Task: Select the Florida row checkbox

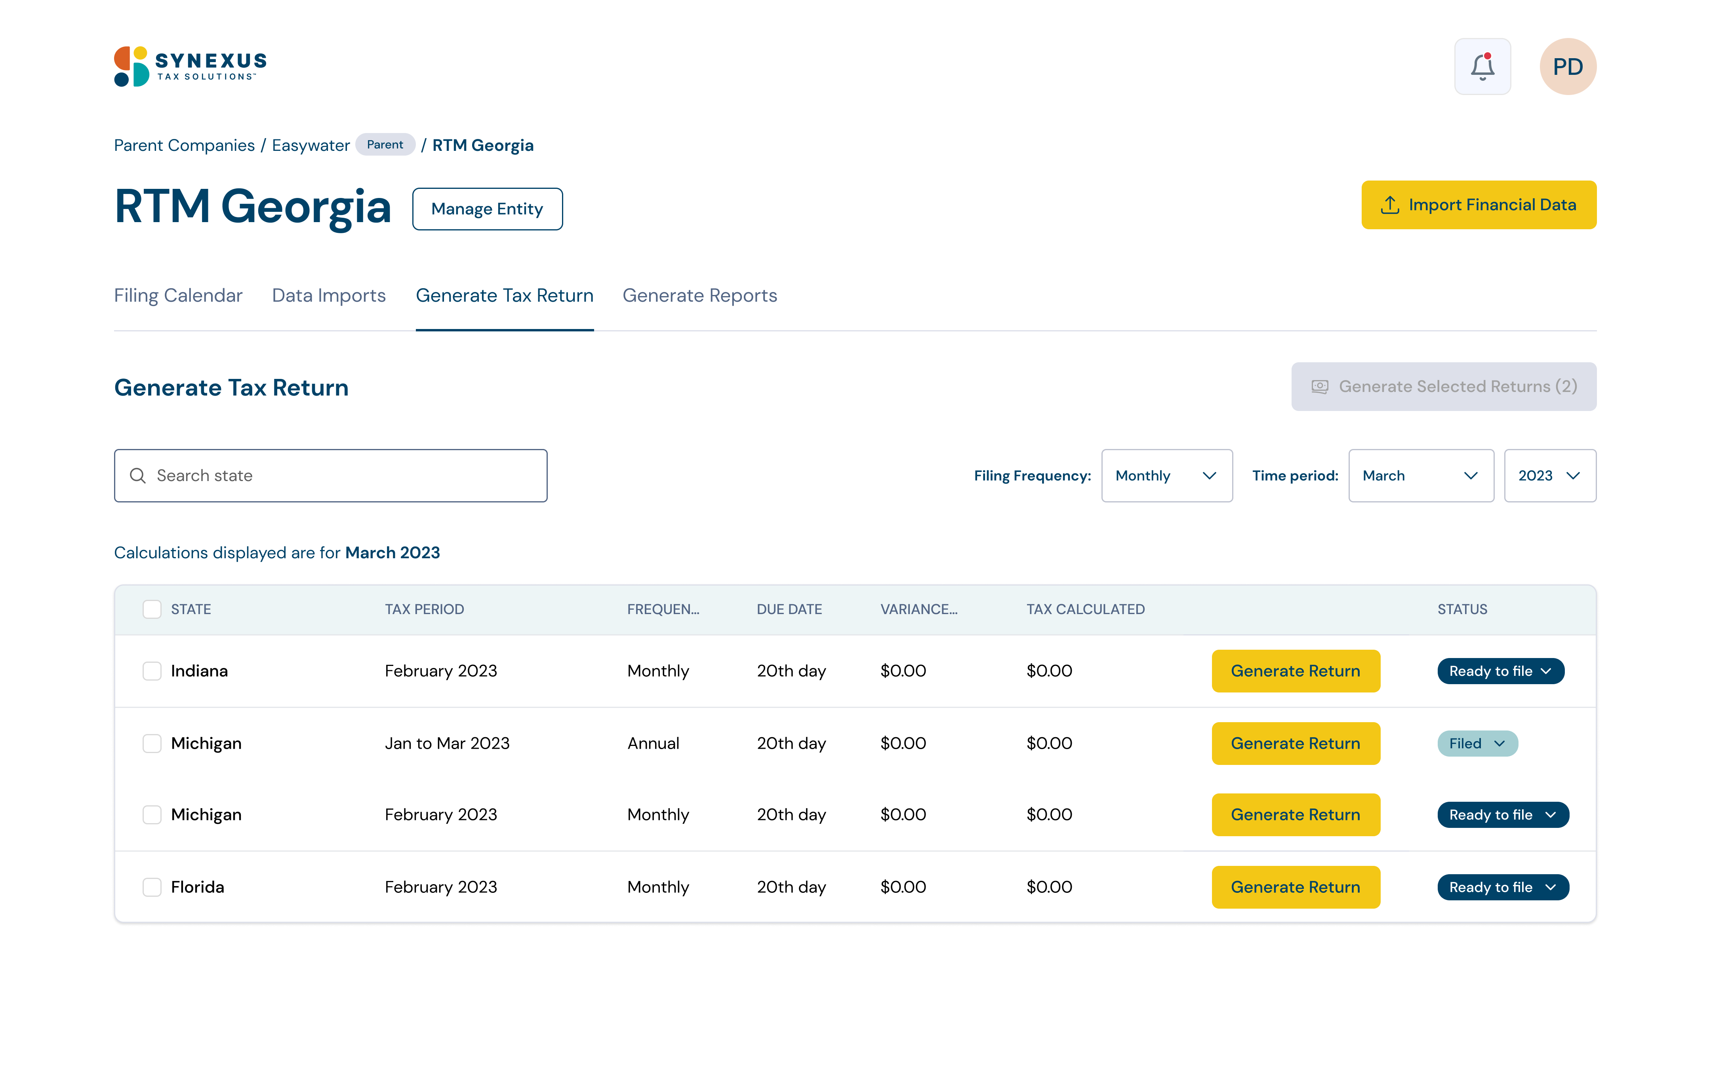Action: pyautogui.click(x=152, y=886)
